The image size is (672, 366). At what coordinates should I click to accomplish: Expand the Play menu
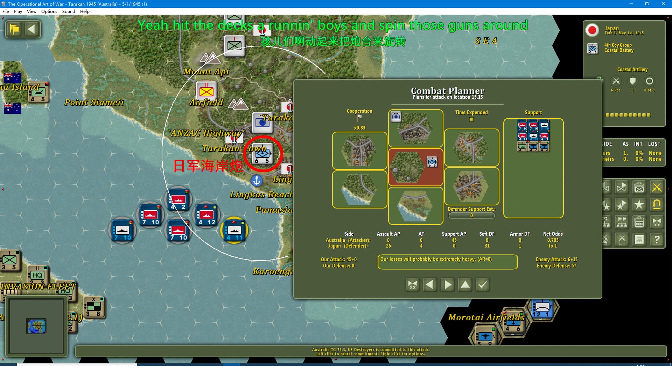(18, 11)
